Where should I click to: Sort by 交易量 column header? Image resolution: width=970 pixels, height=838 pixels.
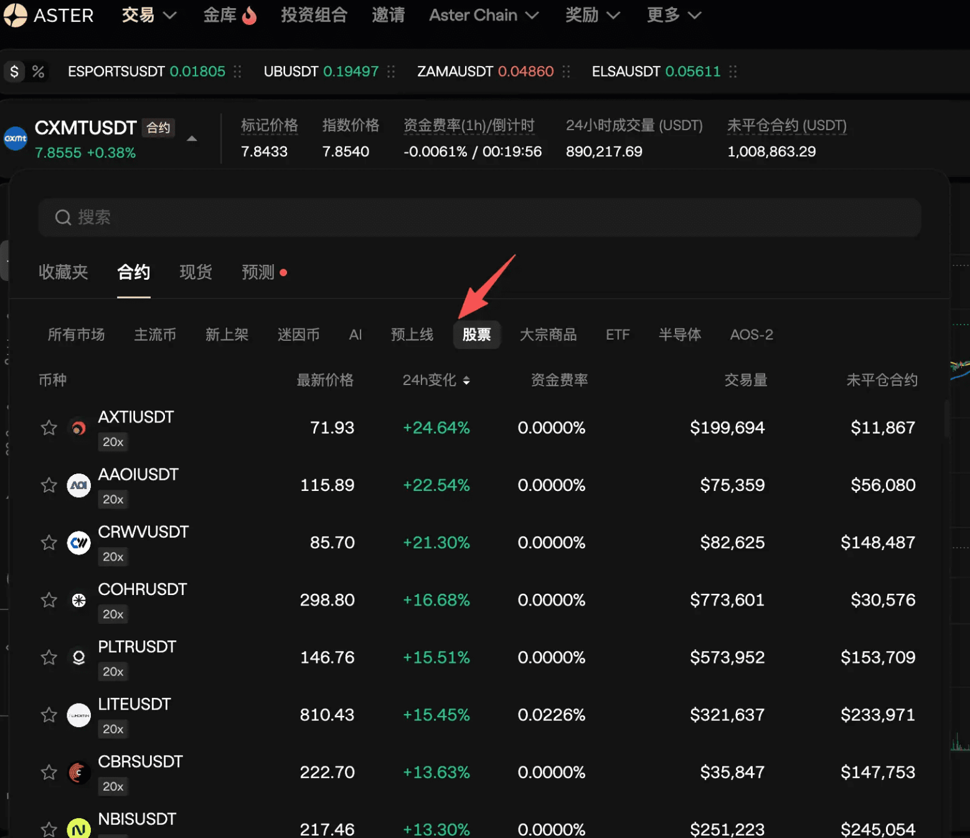coord(745,380)
